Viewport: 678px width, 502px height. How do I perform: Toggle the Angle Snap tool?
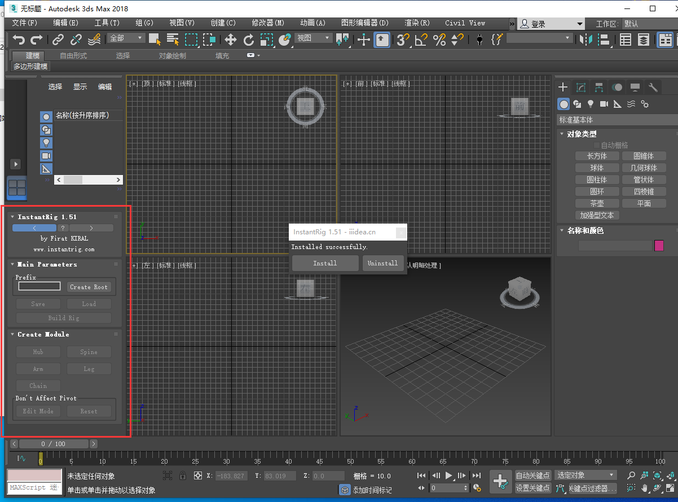point(421,40)
